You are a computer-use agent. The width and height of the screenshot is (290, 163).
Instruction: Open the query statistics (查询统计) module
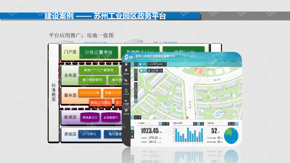pos(126,81)
